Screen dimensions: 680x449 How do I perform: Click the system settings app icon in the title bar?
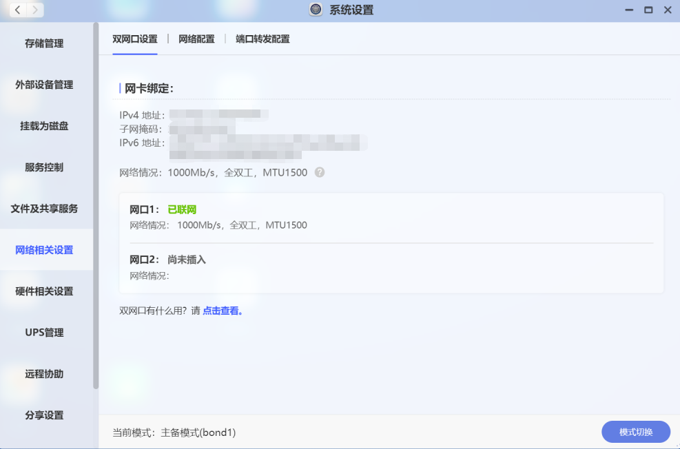tap(316, 10)
